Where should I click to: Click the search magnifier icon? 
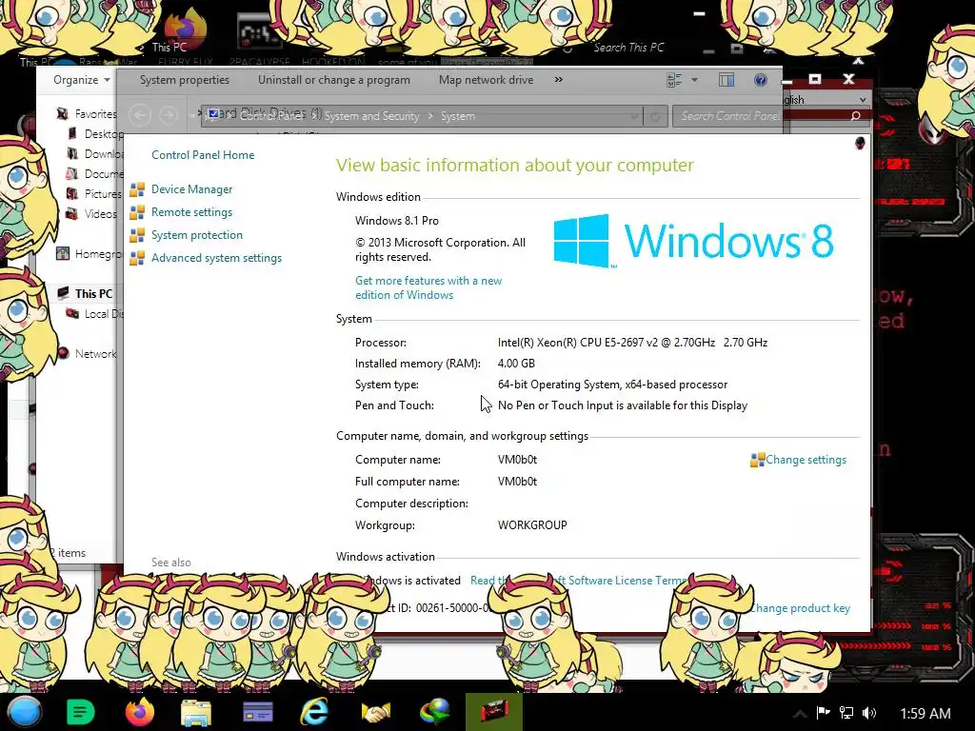pyautogui.click(x=855, y=116)
